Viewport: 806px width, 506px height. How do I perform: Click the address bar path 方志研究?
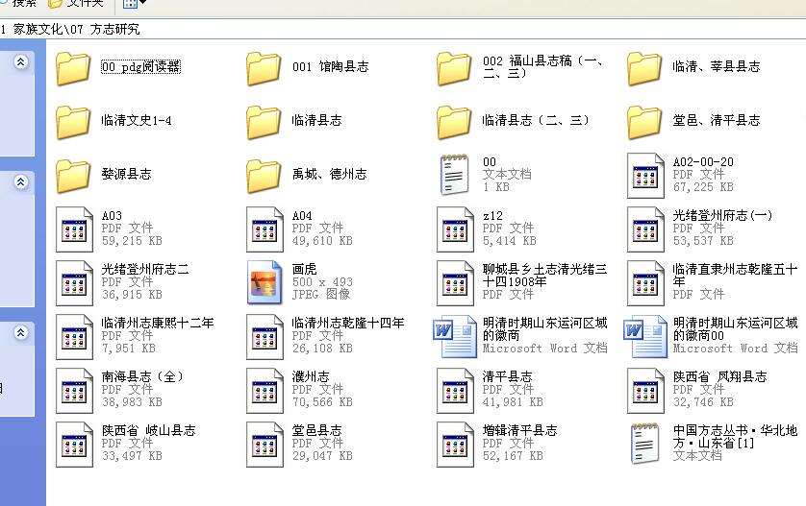click(115, 29)
